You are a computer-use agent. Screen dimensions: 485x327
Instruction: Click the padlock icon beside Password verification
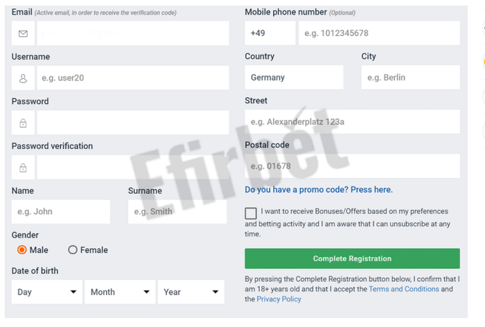pyautogui.click(x=23, y=168)
